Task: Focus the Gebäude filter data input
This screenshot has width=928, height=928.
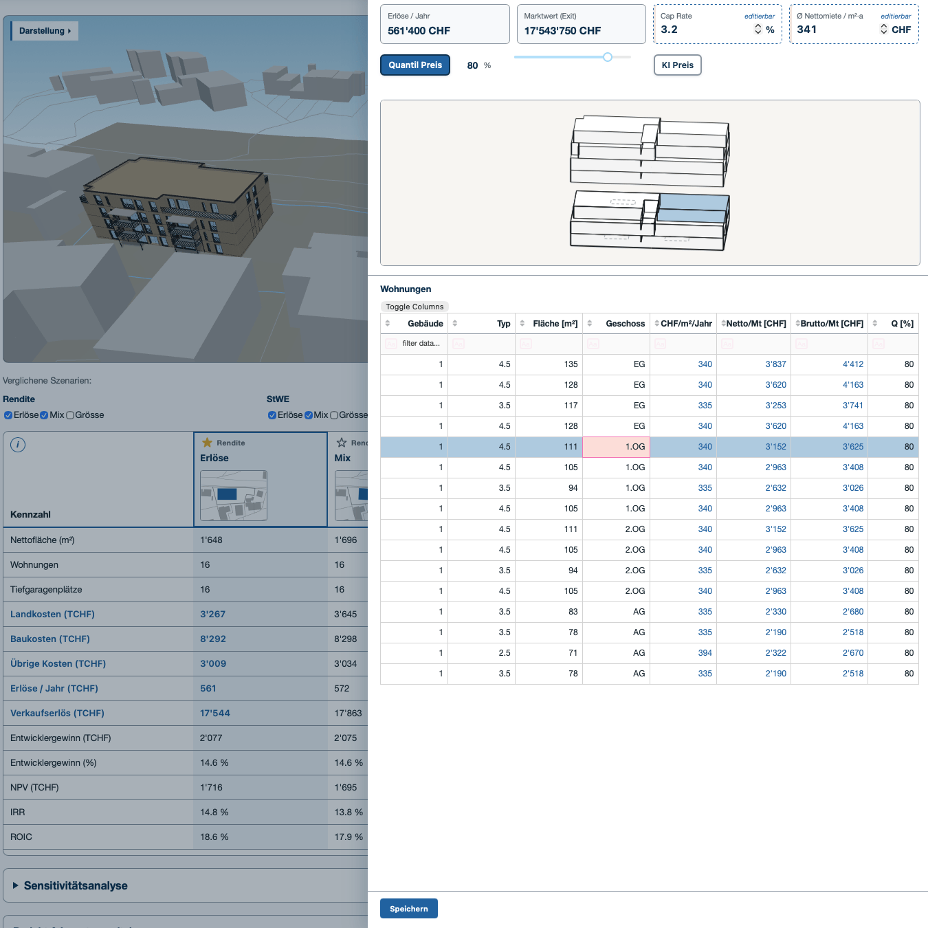Action: click(x=421, y=344)
